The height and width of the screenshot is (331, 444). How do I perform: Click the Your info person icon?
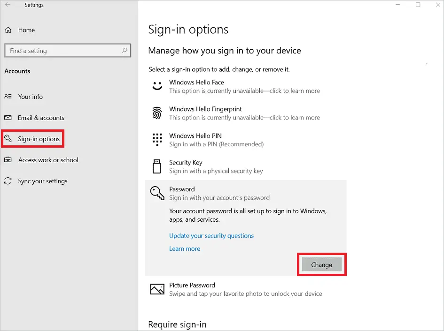tap(8, 97)
